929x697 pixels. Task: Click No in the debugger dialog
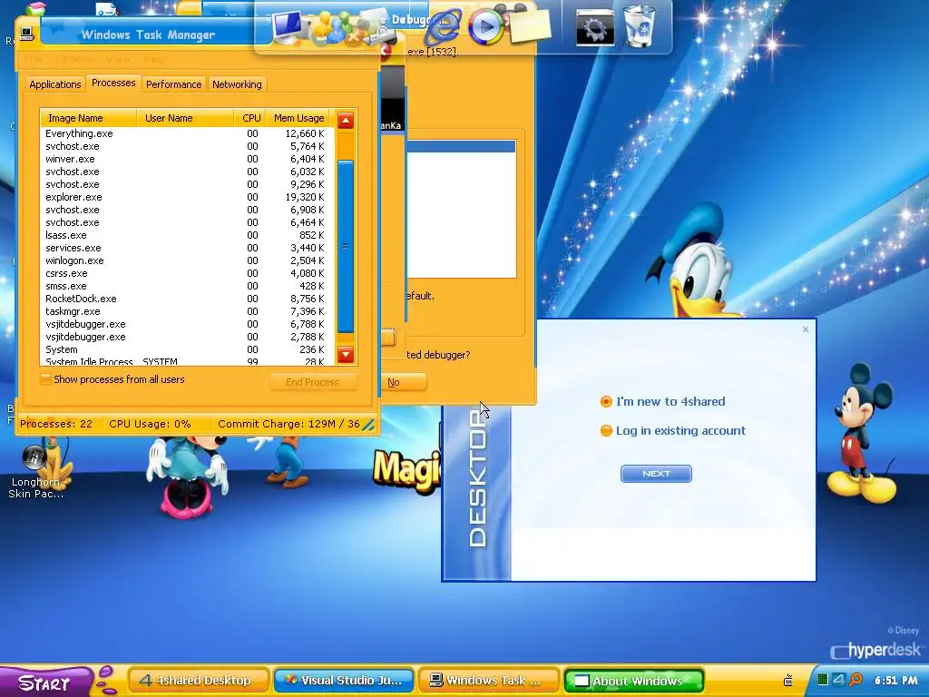[403, 382]
